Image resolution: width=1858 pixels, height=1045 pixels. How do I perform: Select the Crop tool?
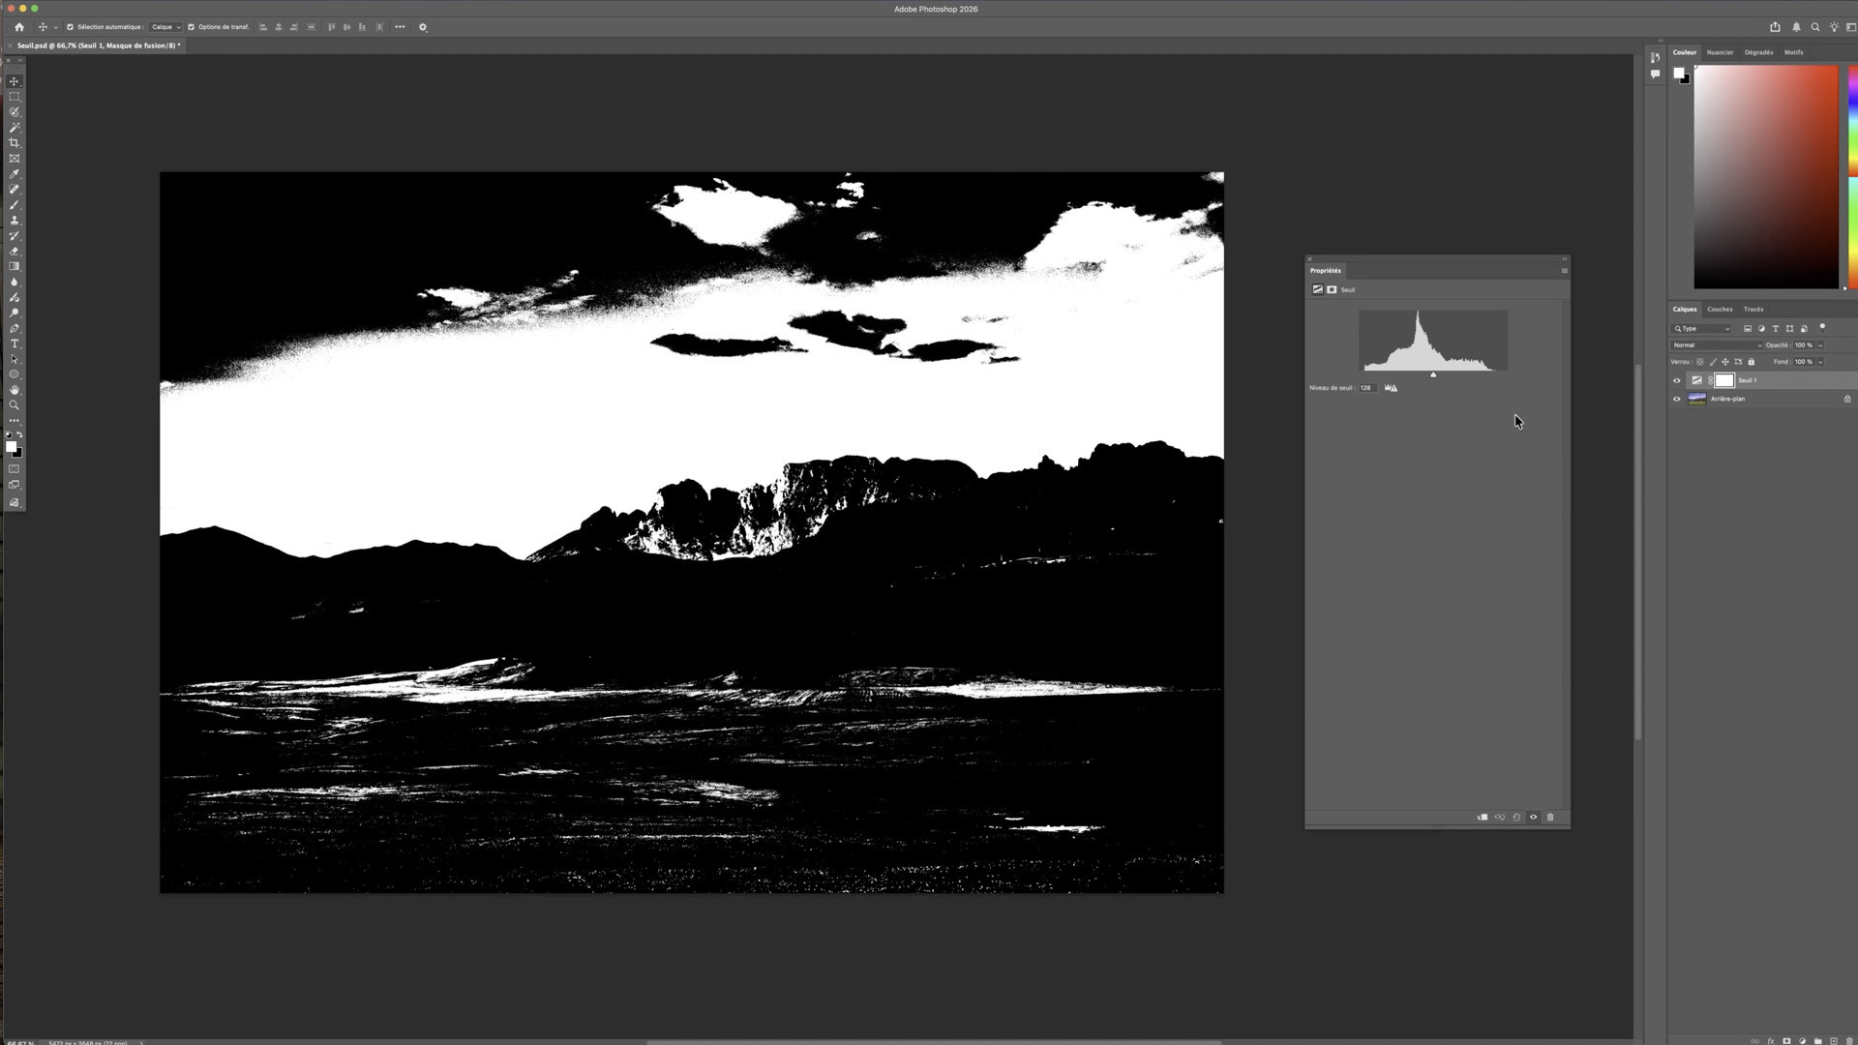pos(15,143)
